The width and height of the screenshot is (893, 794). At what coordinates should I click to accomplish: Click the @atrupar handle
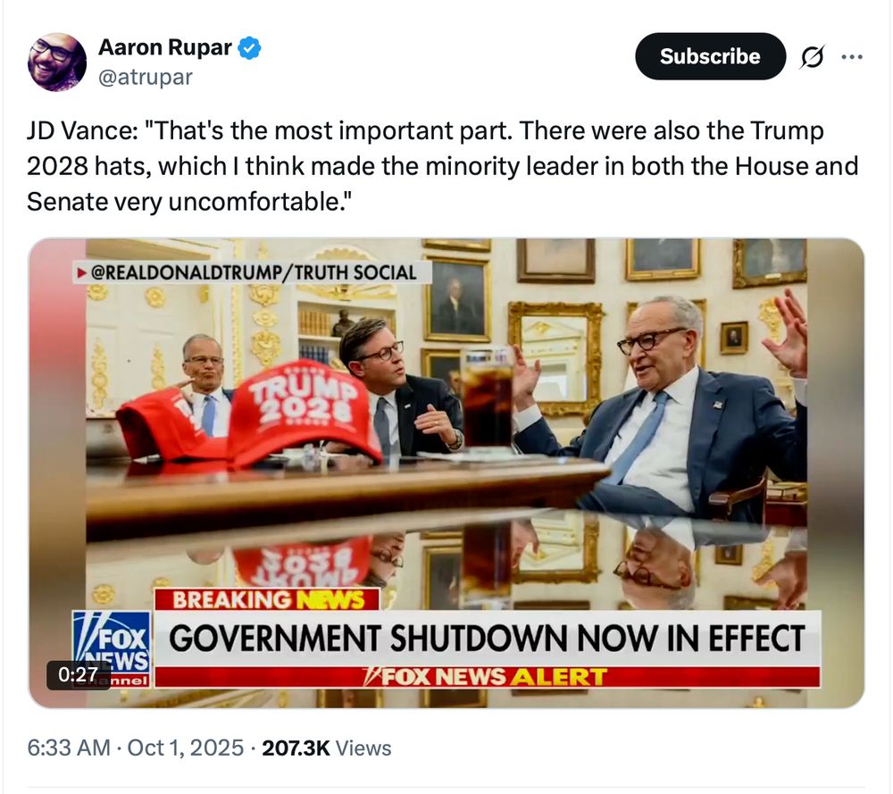click(146, 76)
